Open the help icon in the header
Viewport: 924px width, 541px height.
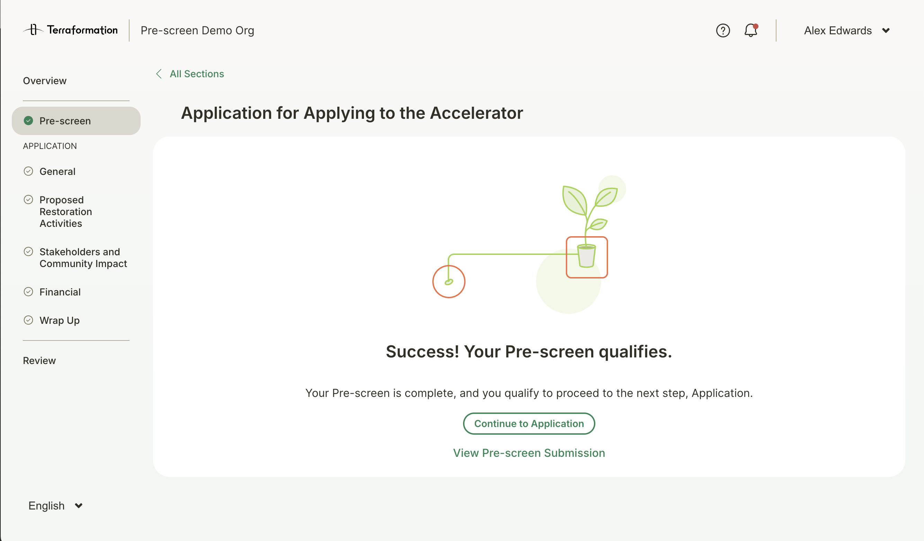point(723,30)
